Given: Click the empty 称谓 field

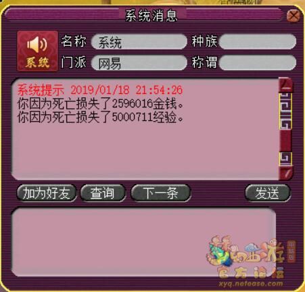Looking at the screenshot, I should (258, 63).
